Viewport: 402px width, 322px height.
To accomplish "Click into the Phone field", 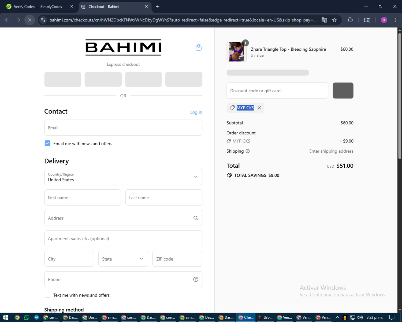I will [x=123, y=279].
